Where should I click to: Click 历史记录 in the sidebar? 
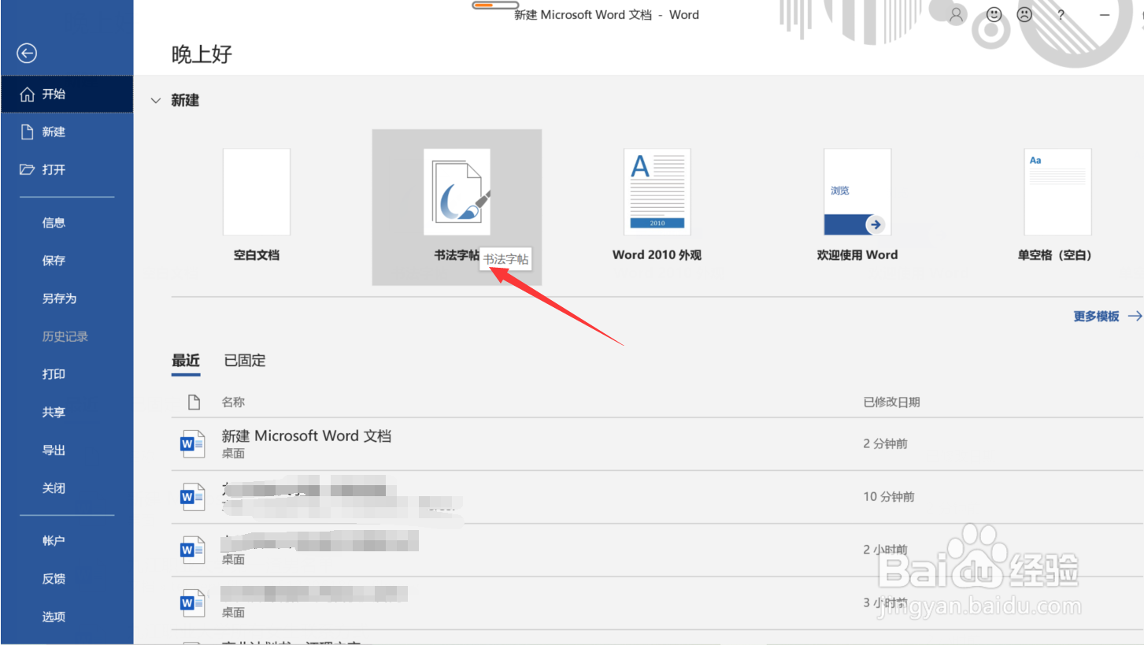(65, 336)
